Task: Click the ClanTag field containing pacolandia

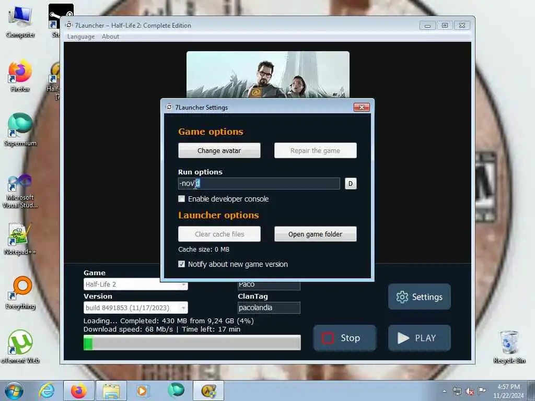Action: pyautogui.click(x=269, y=308)
